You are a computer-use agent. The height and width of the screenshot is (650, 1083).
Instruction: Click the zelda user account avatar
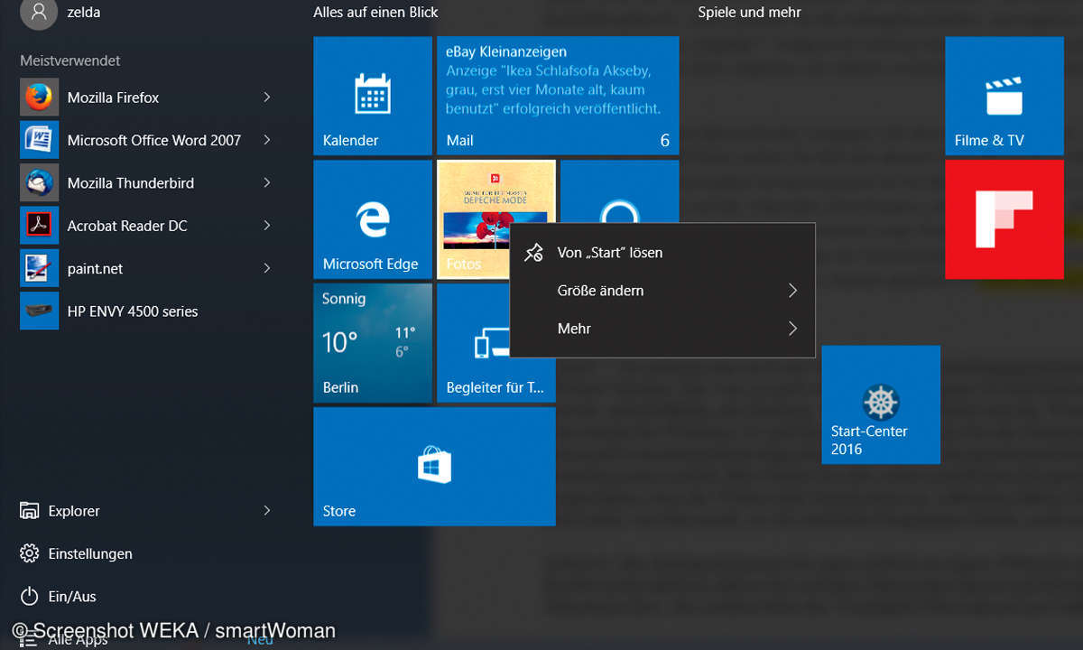[39, 13]
